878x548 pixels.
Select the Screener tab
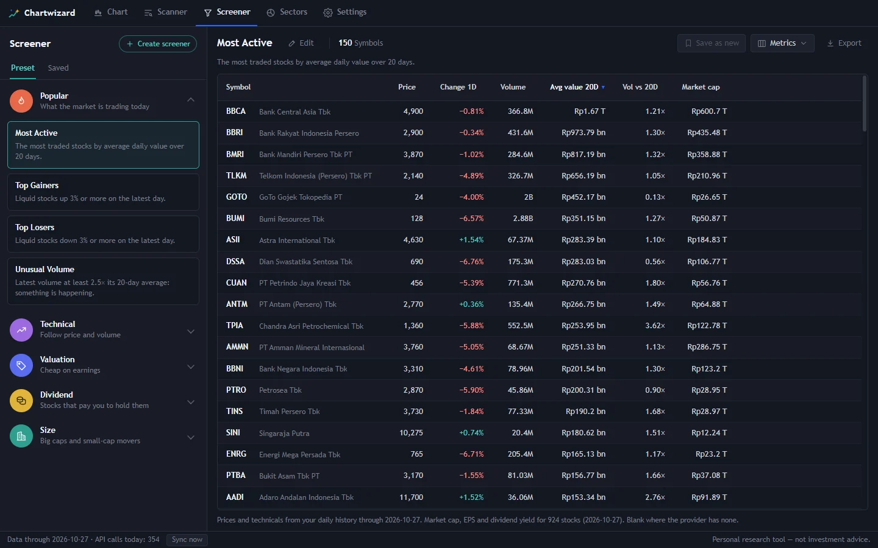tap(227, 12)
